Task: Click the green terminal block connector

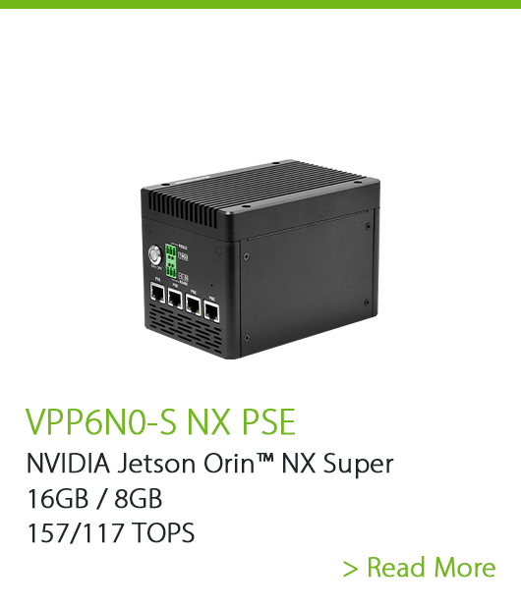Action: pyautogui.click(x=171, y=260)
